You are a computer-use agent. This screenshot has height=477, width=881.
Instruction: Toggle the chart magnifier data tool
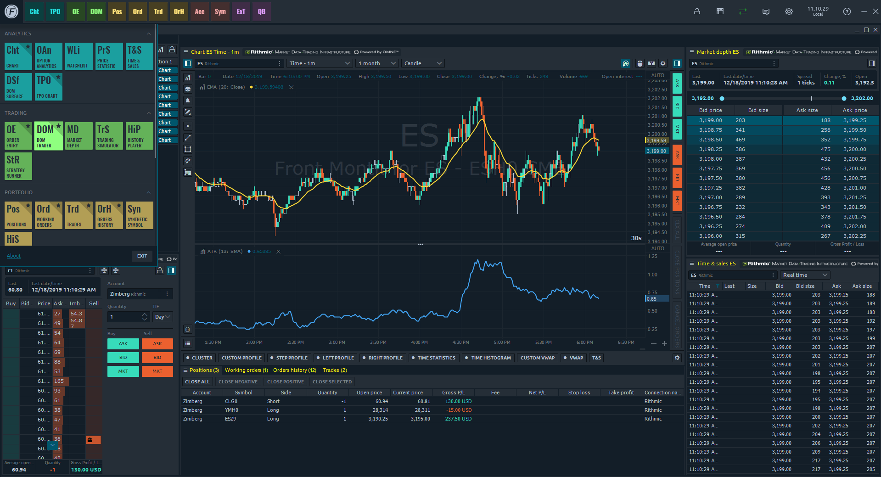(625, 63)
